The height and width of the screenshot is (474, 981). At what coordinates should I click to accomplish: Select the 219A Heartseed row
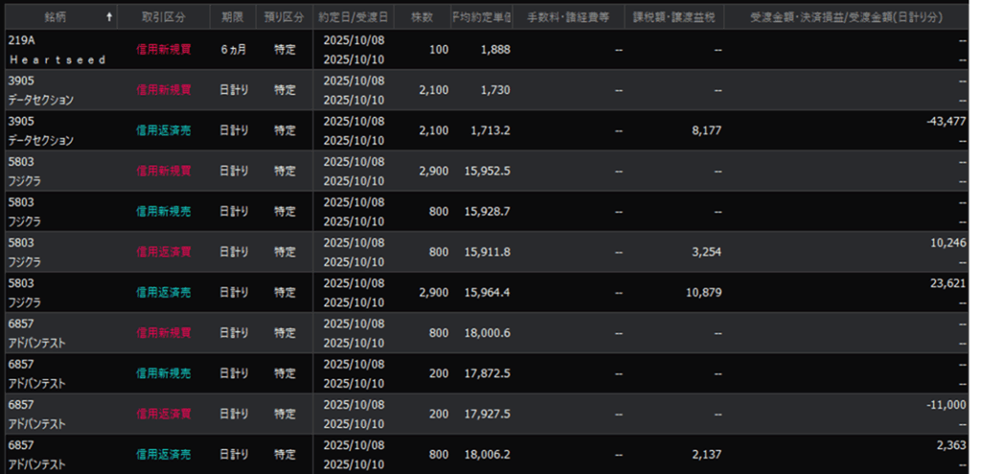(57, 50)
